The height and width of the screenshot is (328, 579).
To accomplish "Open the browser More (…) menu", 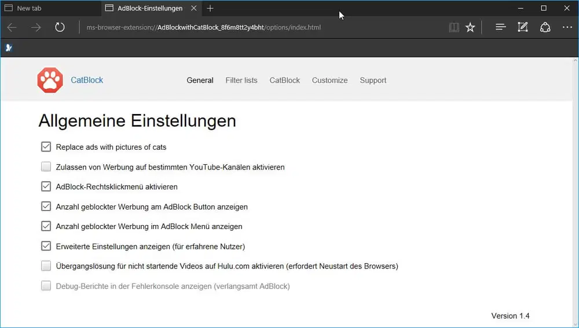I will point(567,27).
